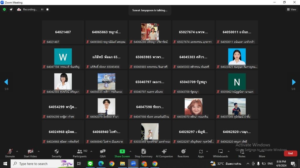Open Microsoft Edge from the taskbar

(x=101, y=164)
